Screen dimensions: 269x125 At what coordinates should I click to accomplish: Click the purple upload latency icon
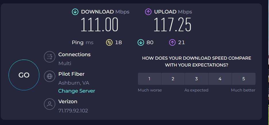(x=172, y=42)
